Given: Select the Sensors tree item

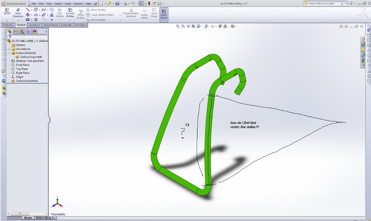Looking at the screenshot, I should (x=18, y=45).
